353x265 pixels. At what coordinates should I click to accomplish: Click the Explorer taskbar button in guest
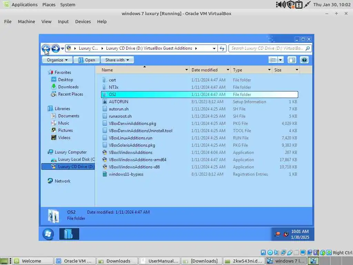pyautogui.click(x=69, y=234)
